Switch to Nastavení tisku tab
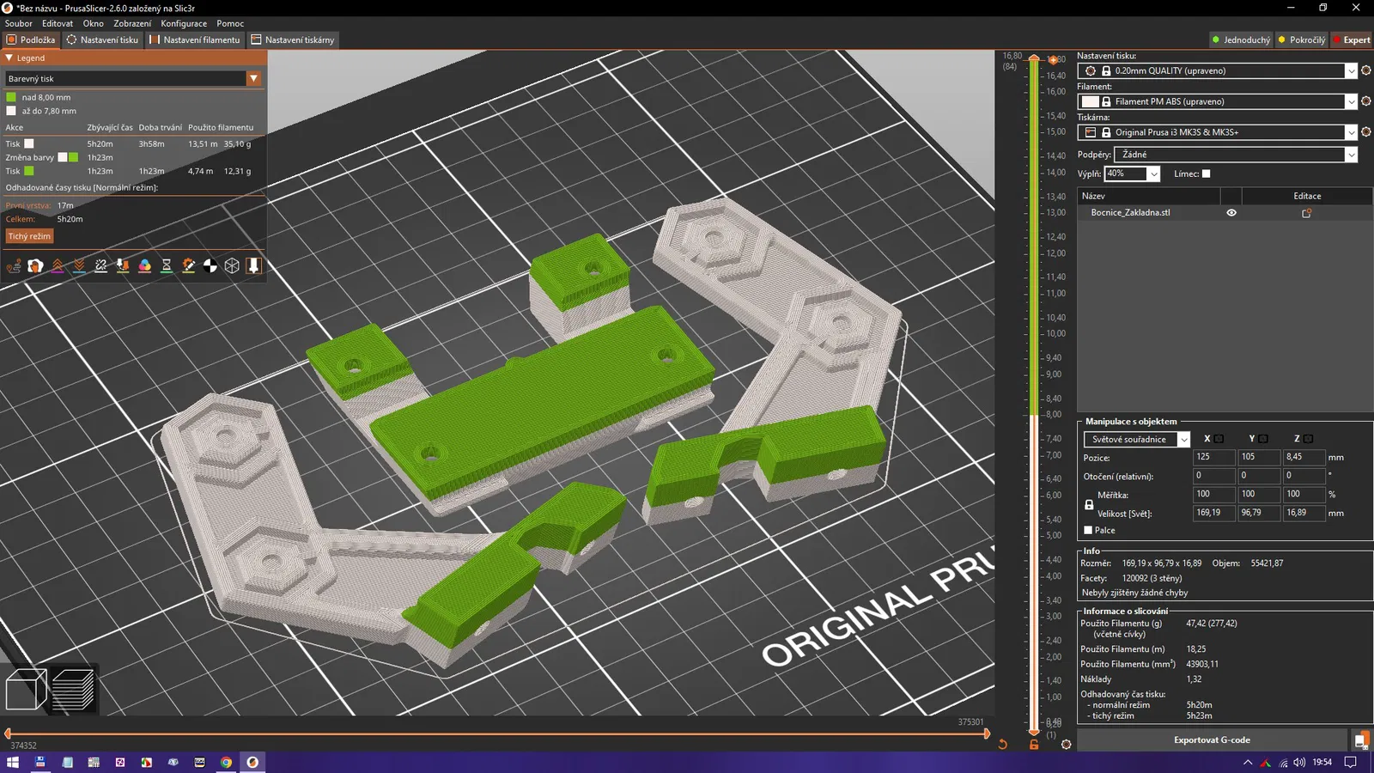 102,40
